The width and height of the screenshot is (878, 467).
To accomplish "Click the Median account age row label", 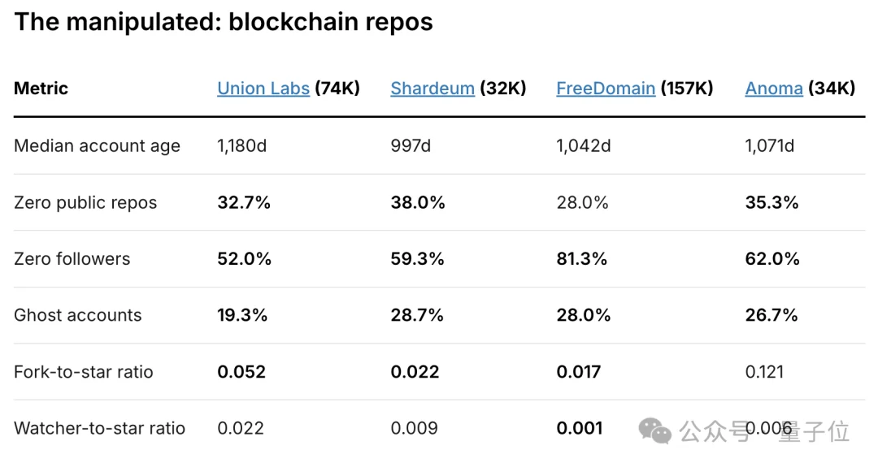I will pos(97,146).
